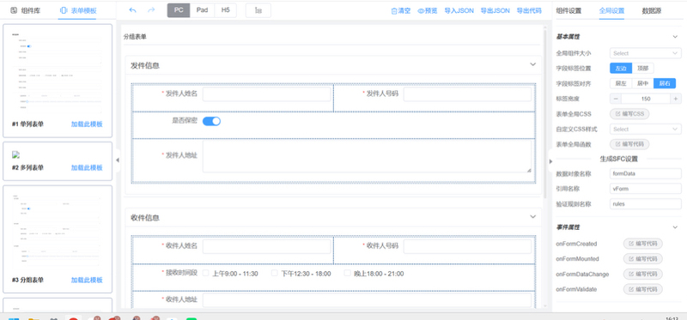The image size is (687, 320).
Task: Select the H5 layout mode
Action: tap(225, 10)
